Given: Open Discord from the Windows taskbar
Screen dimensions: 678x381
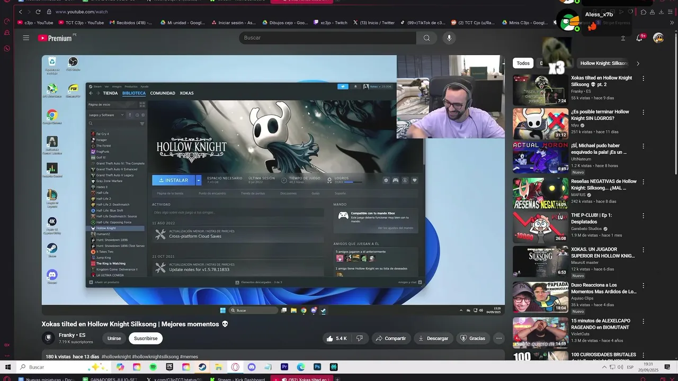Looking at the screenshot, I should tap(252, 367).
